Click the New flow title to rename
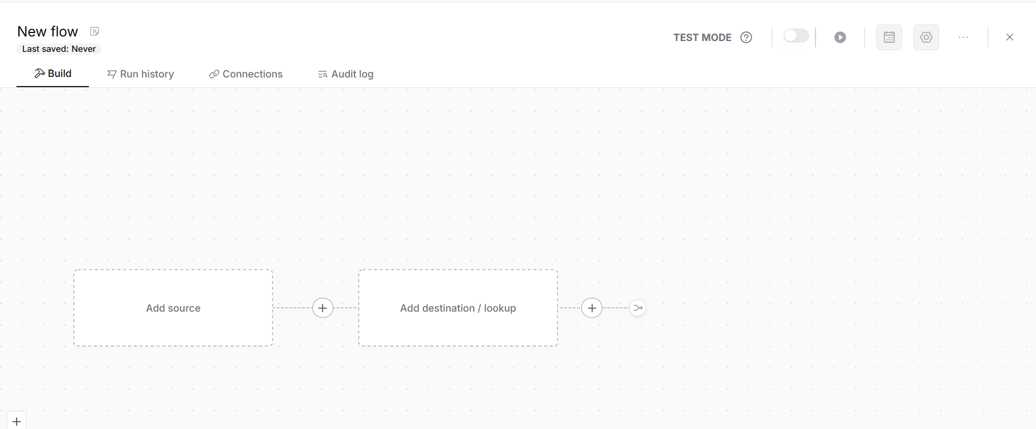 pos(48,31)
